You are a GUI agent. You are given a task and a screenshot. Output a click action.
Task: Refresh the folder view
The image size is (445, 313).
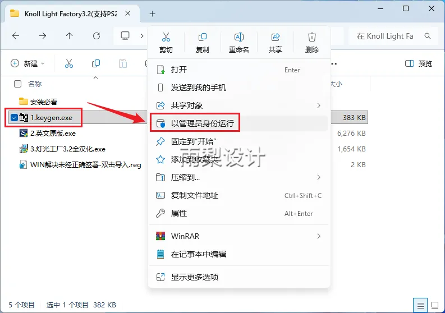[97, 36]
